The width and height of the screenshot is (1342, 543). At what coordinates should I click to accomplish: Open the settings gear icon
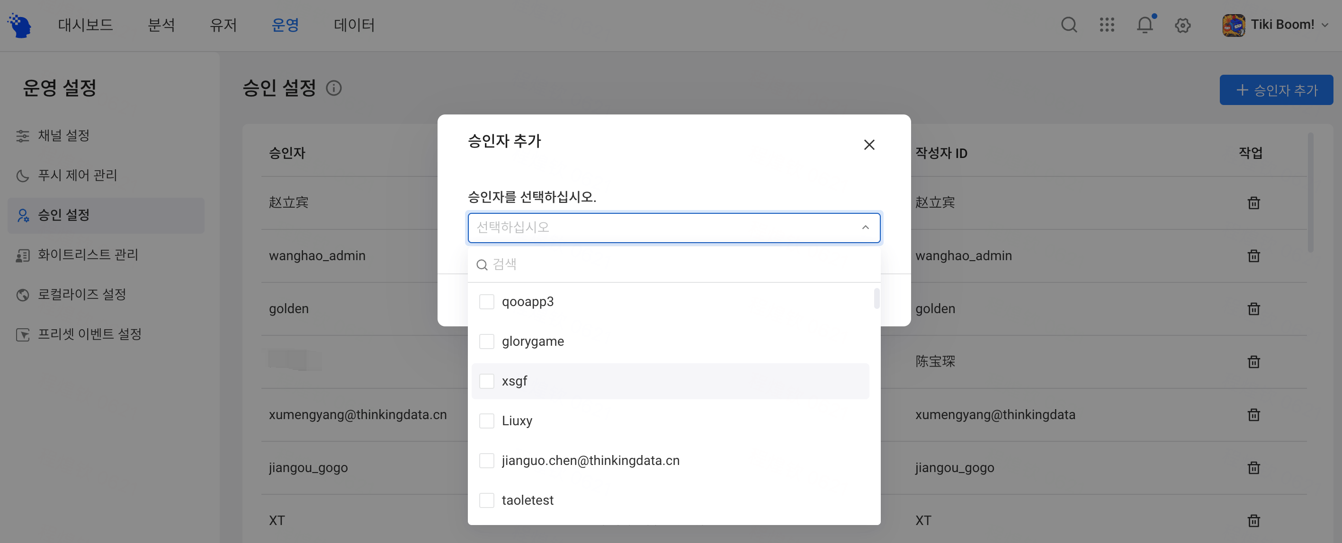click(x=1182, y=25)
